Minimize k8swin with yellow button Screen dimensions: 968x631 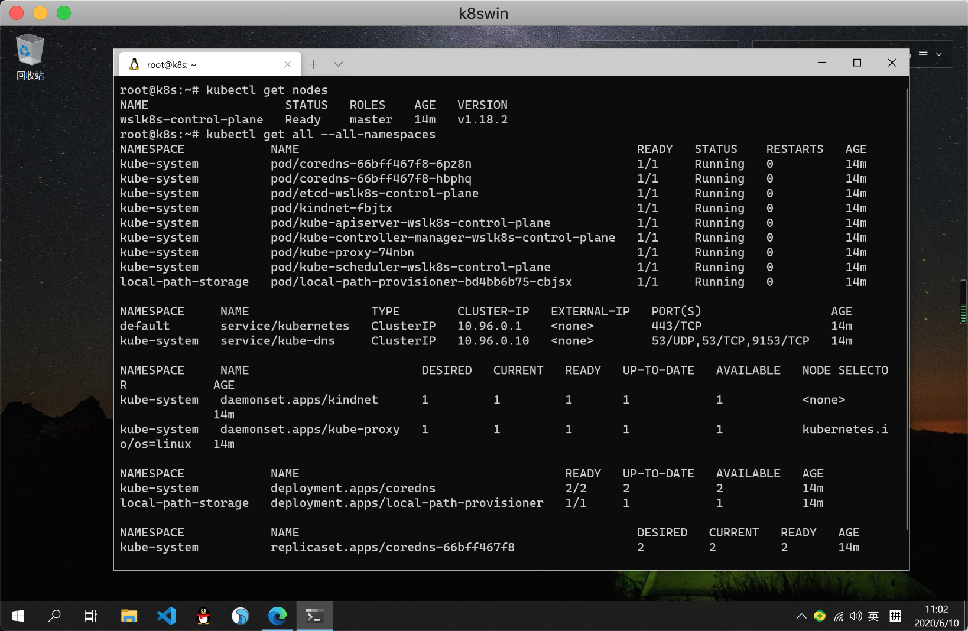[40, 13]
